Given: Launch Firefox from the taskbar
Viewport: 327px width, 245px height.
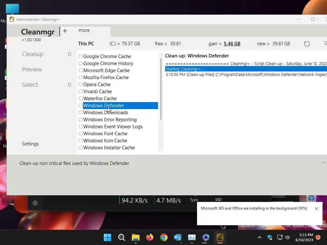Looking at the screenshot, I should [149, 237].
